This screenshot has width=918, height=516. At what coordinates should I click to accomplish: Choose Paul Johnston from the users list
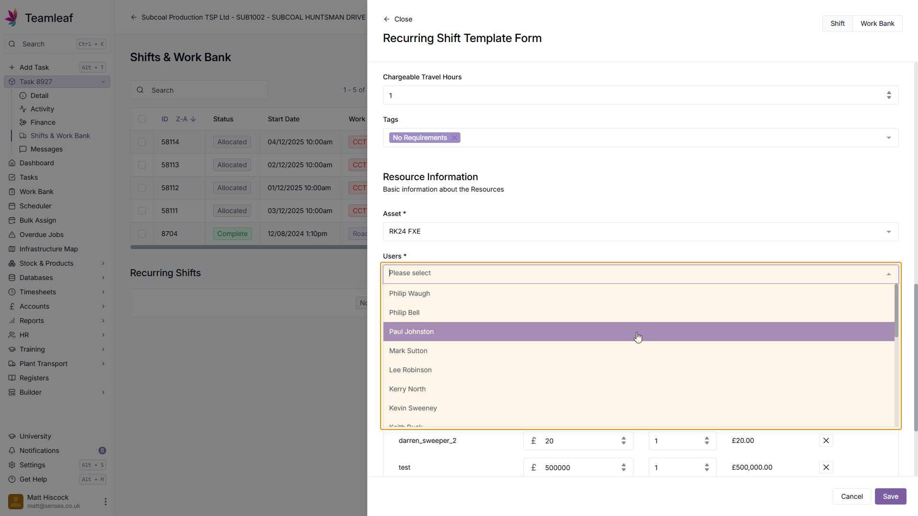pos(411,332)
